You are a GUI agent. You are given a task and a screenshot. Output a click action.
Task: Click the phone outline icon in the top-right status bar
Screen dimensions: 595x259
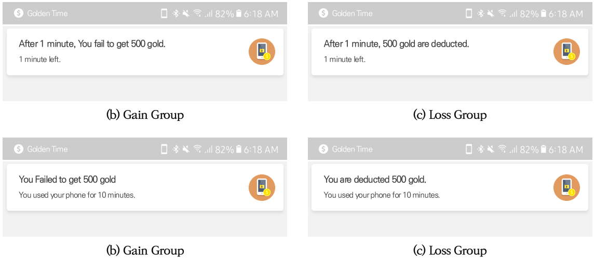(x=469, y=13)
